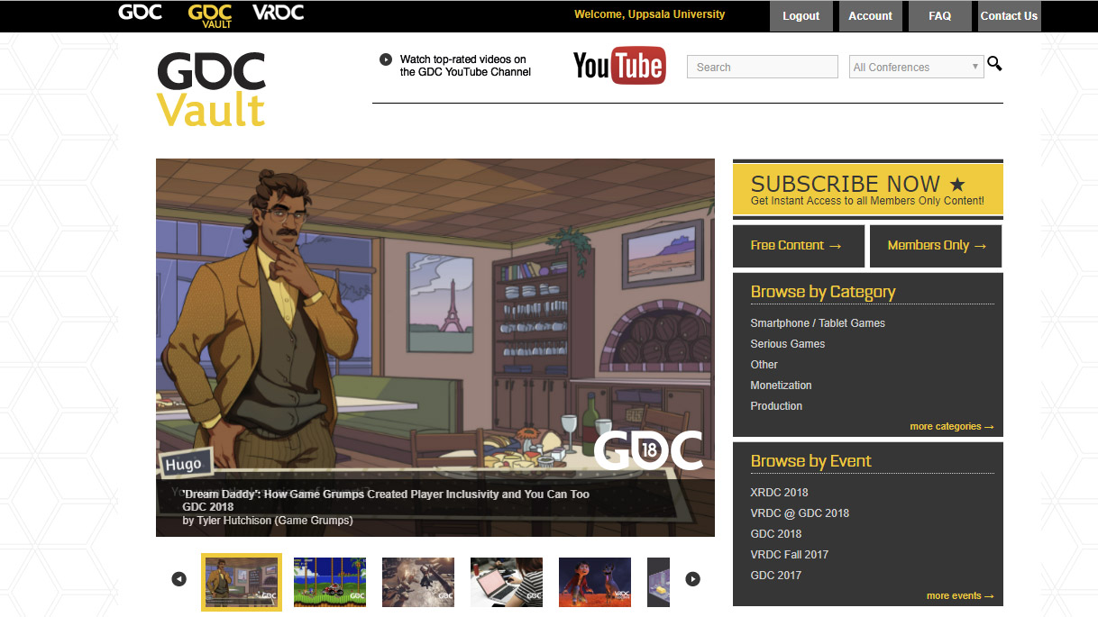
Task: Select the highlighted Dream Daddy carousel thumbnail
Action: pos(242,582)
